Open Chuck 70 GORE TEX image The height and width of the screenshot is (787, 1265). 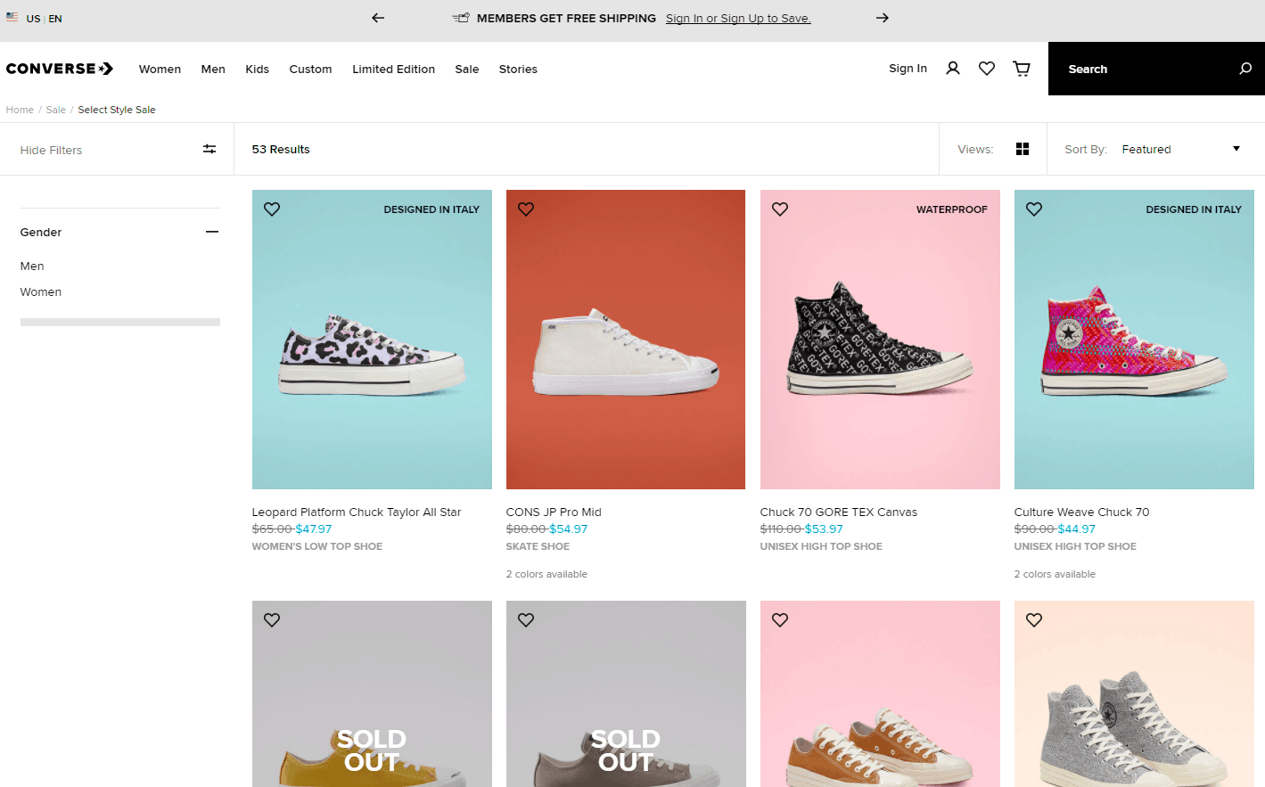pos(880,339)
